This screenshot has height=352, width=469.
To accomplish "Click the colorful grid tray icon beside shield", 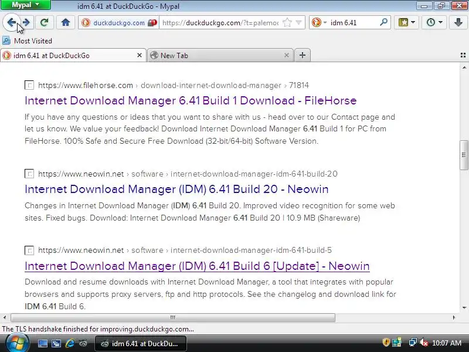I will pos(397,342).
